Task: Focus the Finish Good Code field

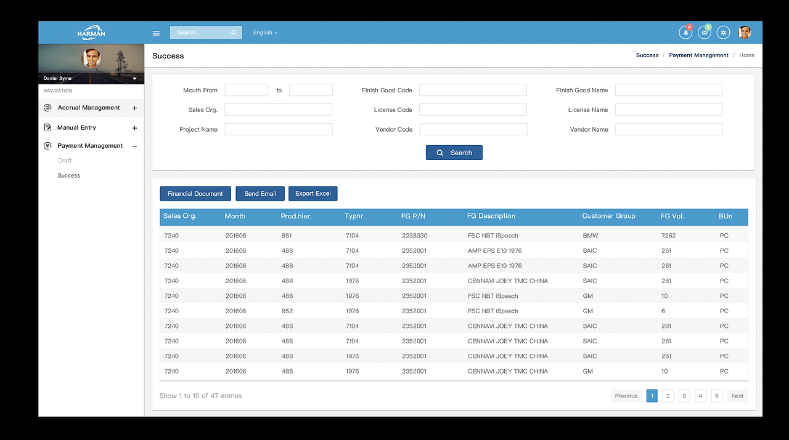Action: (x=473, y=90)
